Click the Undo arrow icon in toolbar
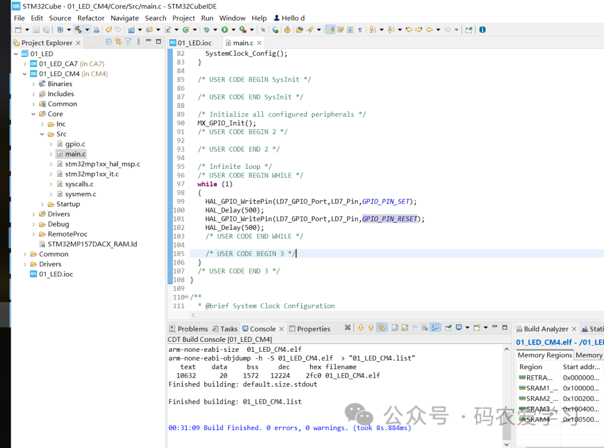The width and height of the screenshot is (604, 448). click(109, 30)
